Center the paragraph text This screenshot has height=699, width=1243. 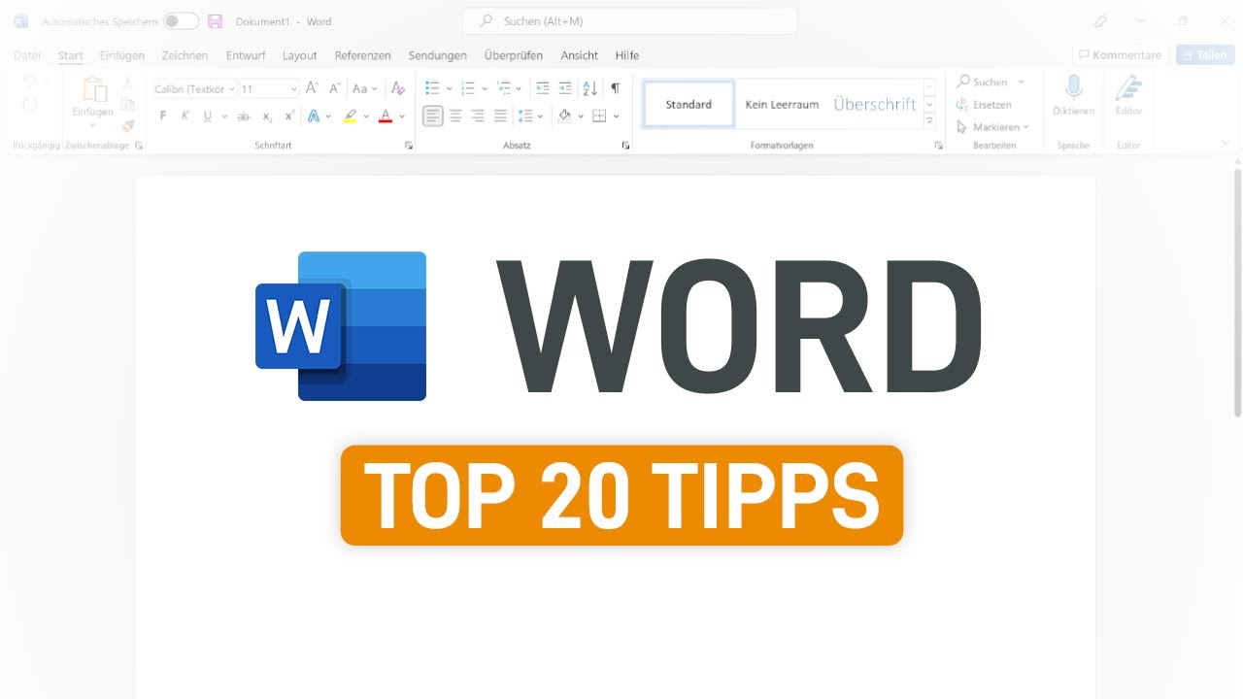click(x=455, y=116)
